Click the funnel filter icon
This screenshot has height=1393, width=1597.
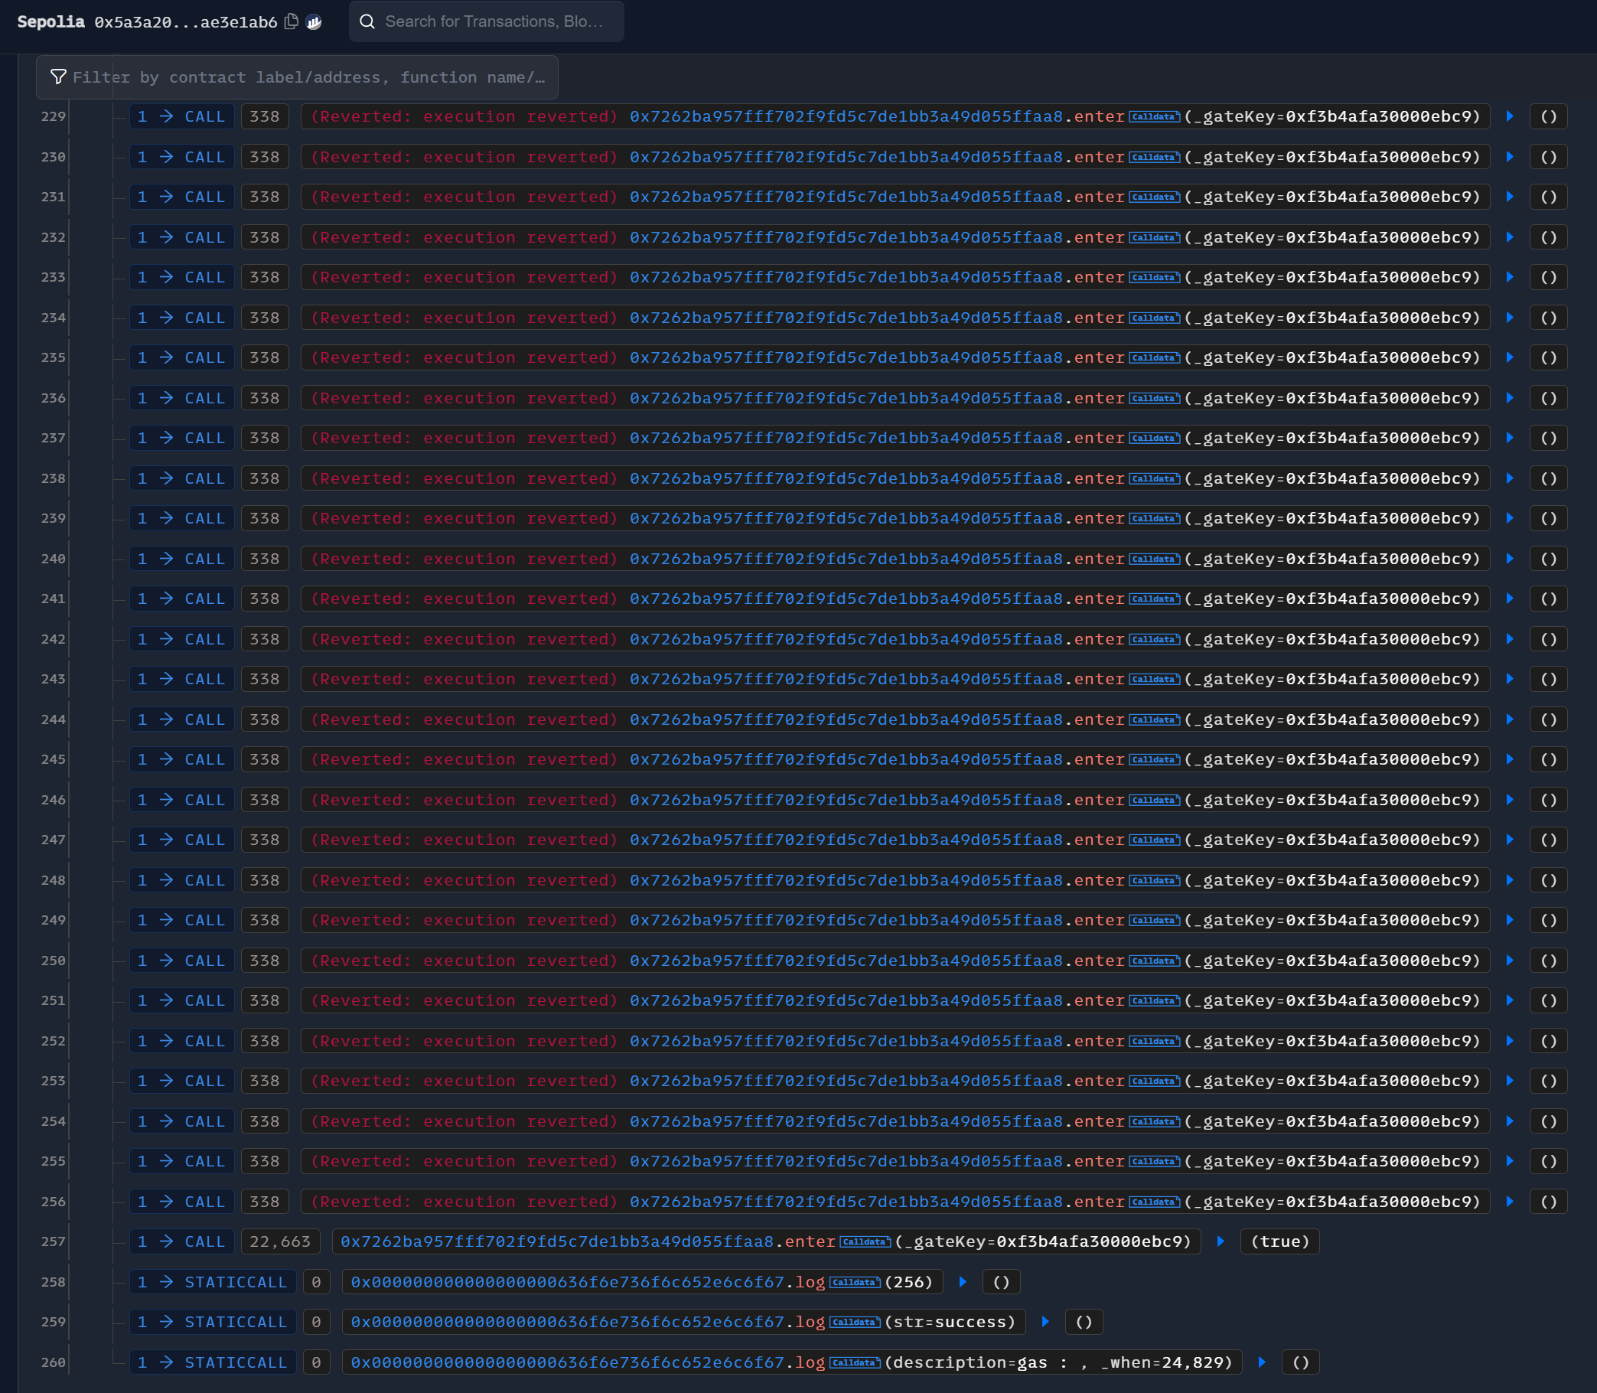[x=58, y=77]
